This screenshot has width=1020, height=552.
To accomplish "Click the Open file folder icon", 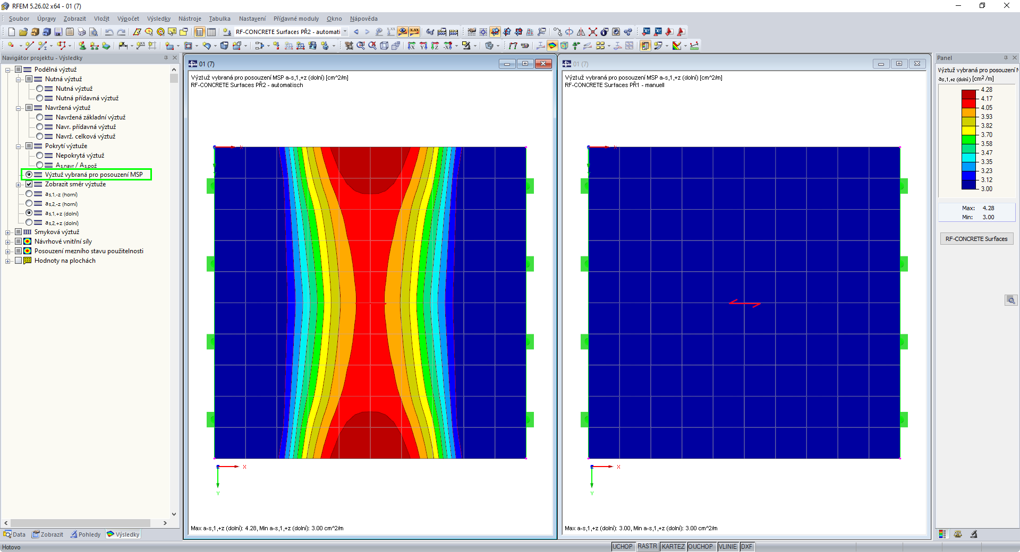I will 23,32.
